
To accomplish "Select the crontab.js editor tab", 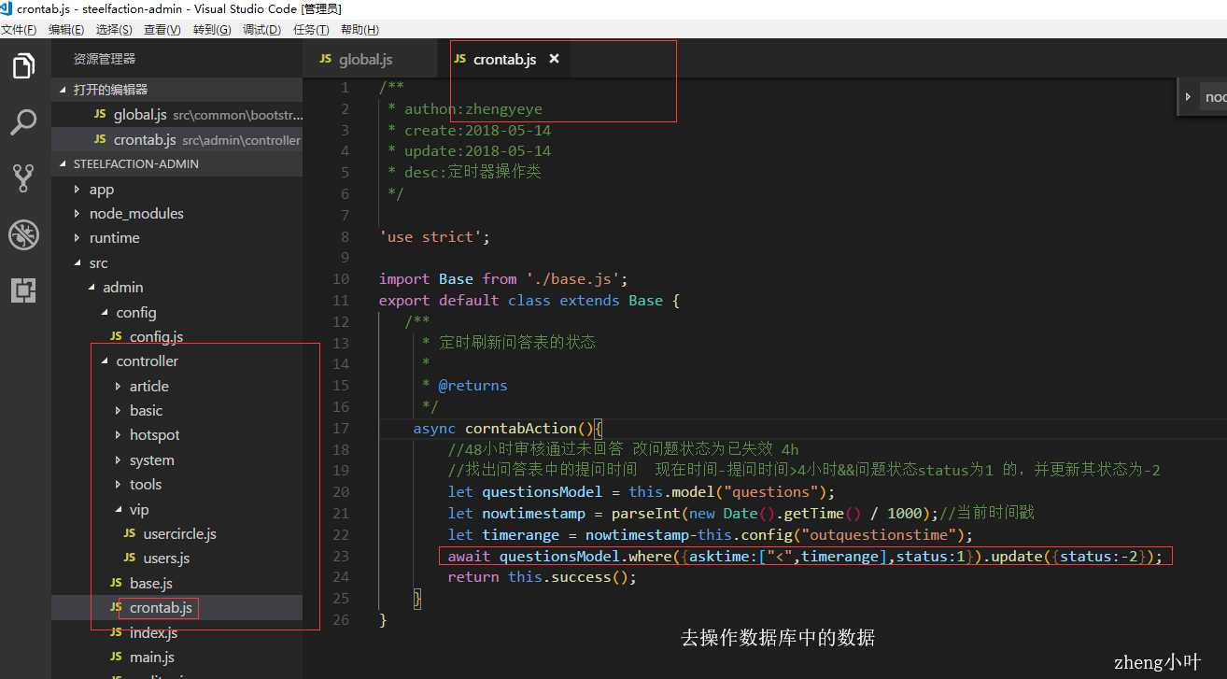I will pyautogui.click(x=504, y=59).
